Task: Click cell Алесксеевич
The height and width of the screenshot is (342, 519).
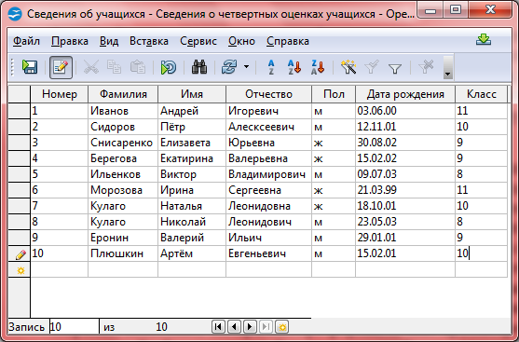Action: tap(268, 127)
